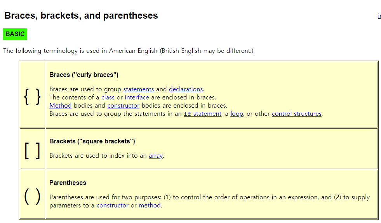Open lowercase "method" link in Parentheses section
Viewport: 381px width, 223px height.
click(150, 206)
